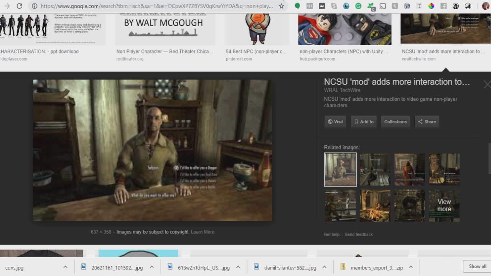The image size is (491, 276).
Task: Click Send feedback
Action: (x=359, y=235)
